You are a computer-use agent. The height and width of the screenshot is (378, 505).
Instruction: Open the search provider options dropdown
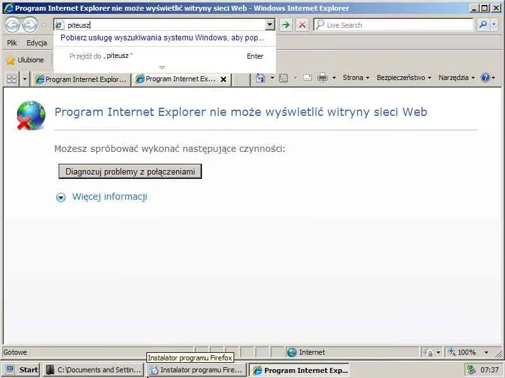(x=494, y=25)
